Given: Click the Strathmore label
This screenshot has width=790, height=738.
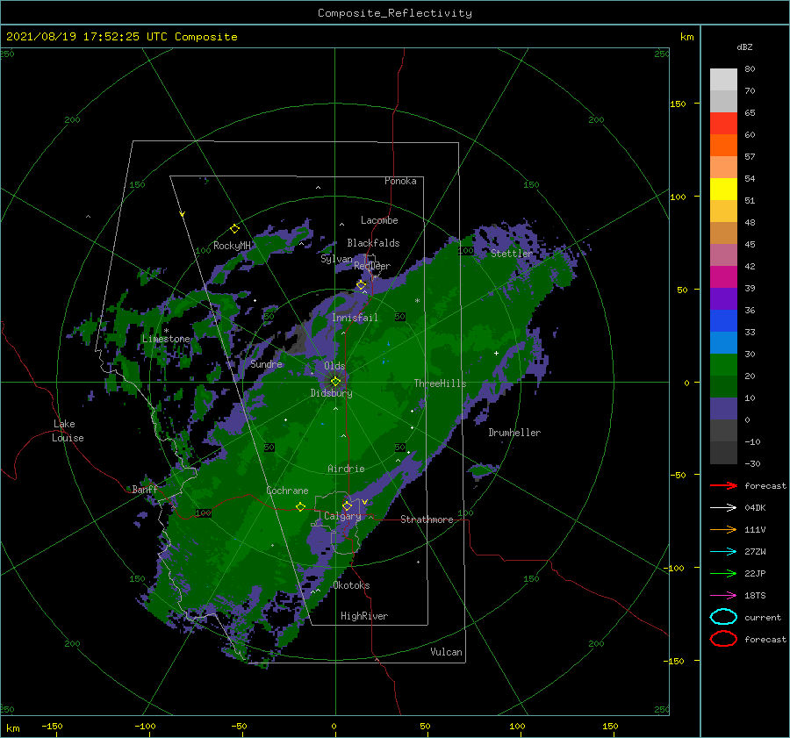Looking at the screenshot, I should click(x=427, y=519).
